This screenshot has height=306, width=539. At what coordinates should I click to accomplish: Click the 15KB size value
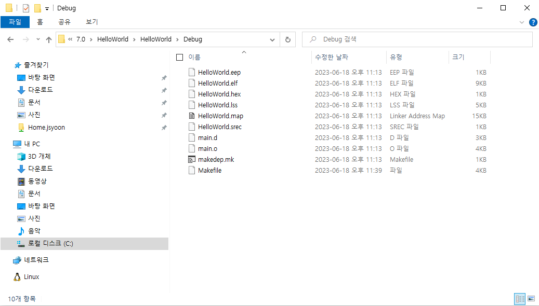pos(479,116)
